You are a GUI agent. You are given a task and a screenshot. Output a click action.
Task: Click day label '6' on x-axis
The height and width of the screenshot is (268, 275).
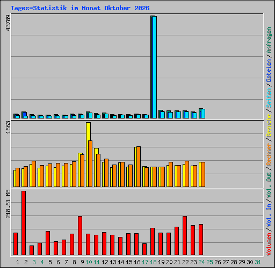tap(58, 262)
